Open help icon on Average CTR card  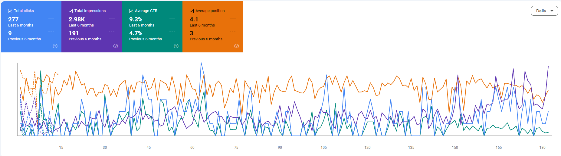[x=176, y=46]
